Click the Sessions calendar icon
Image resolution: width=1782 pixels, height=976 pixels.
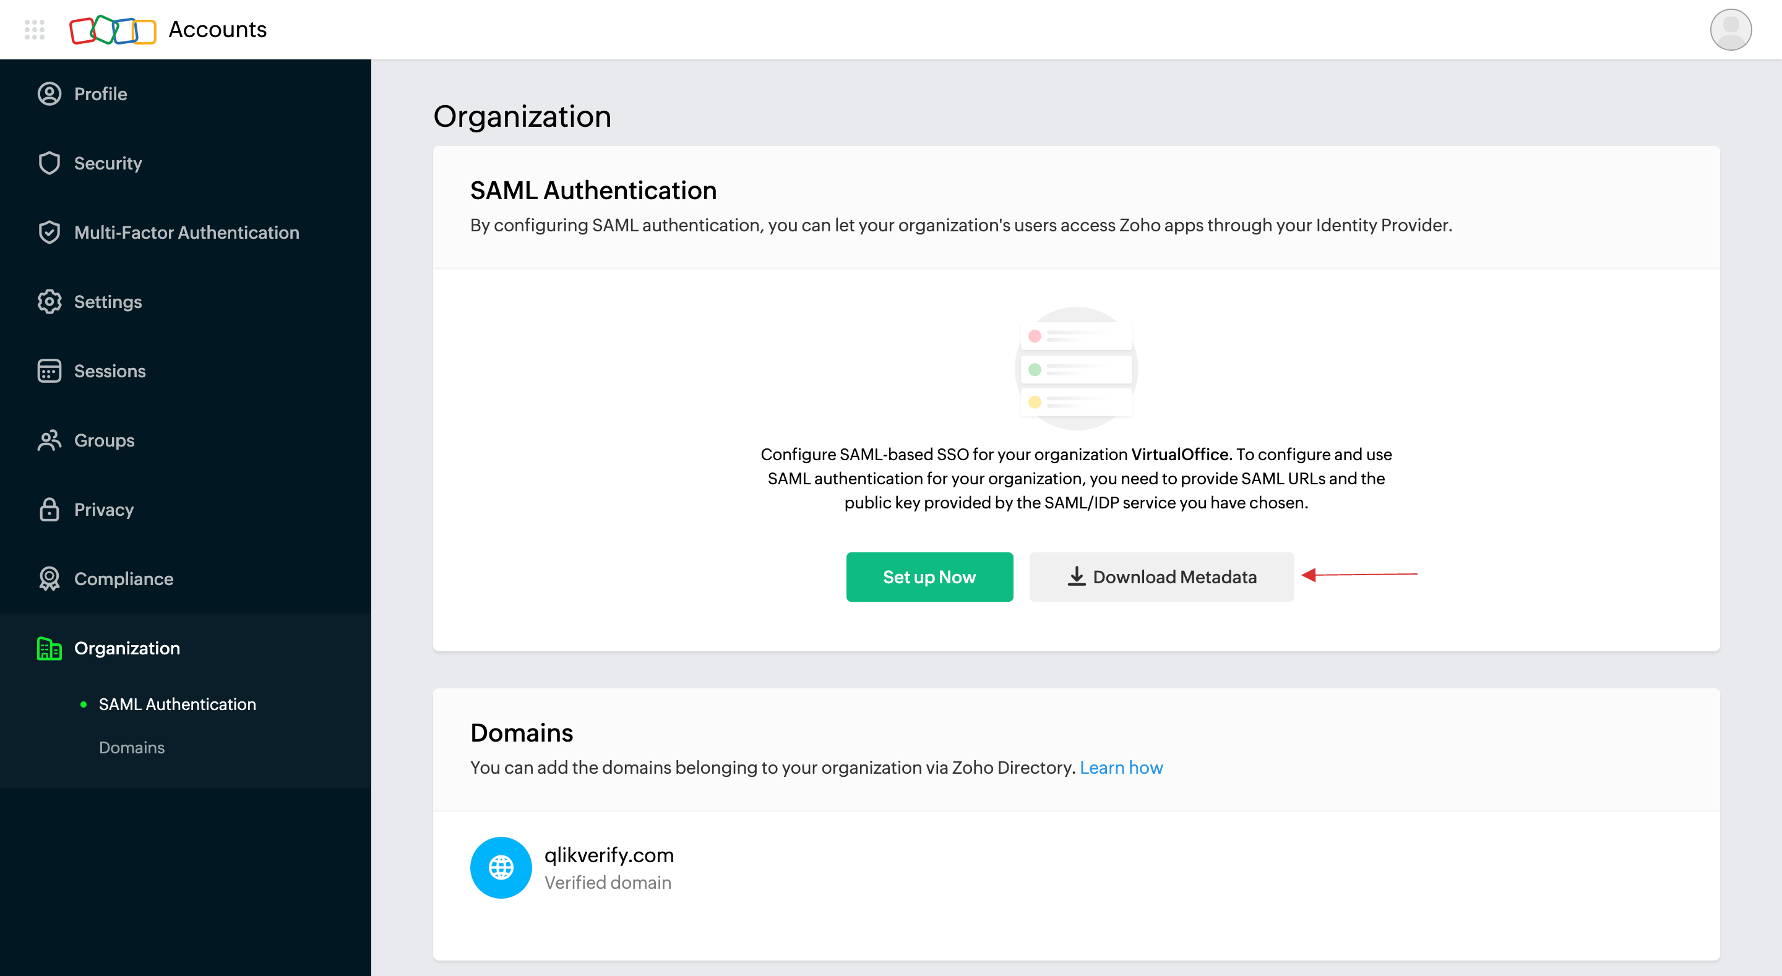point(49,370)
